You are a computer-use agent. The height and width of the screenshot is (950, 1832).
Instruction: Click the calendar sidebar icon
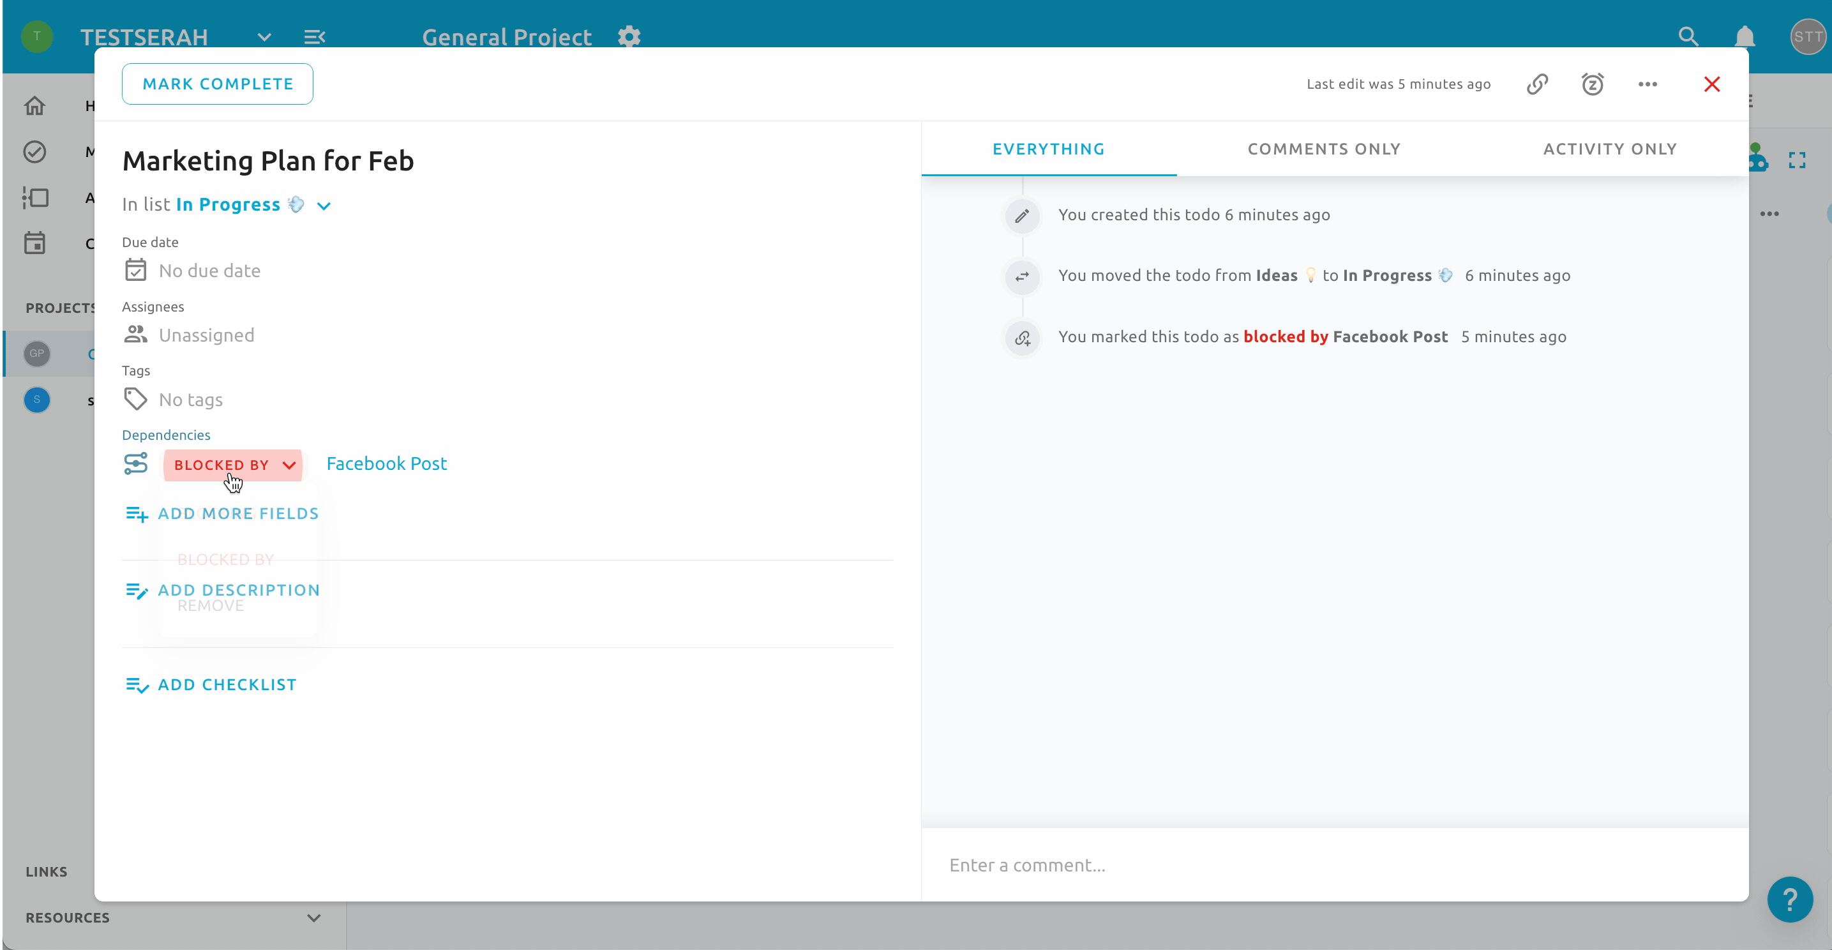tap(34, 243)
